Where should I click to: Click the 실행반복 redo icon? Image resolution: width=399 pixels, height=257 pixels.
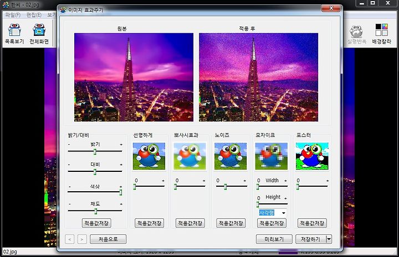point(356,34)
